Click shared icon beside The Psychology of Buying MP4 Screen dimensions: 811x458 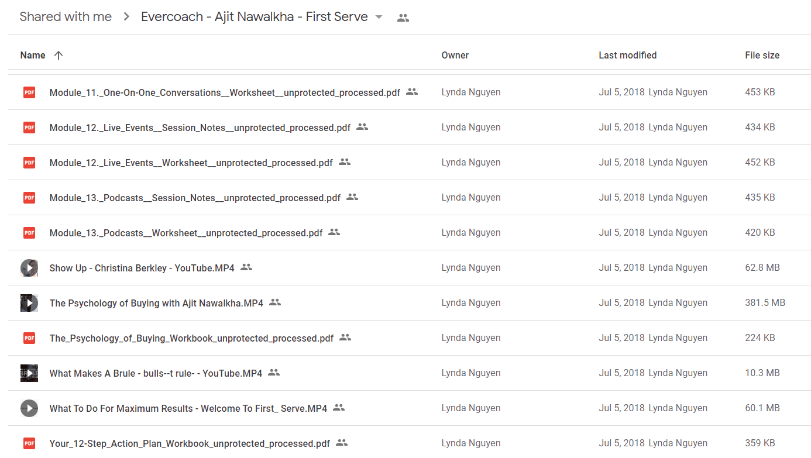[275, 302]
